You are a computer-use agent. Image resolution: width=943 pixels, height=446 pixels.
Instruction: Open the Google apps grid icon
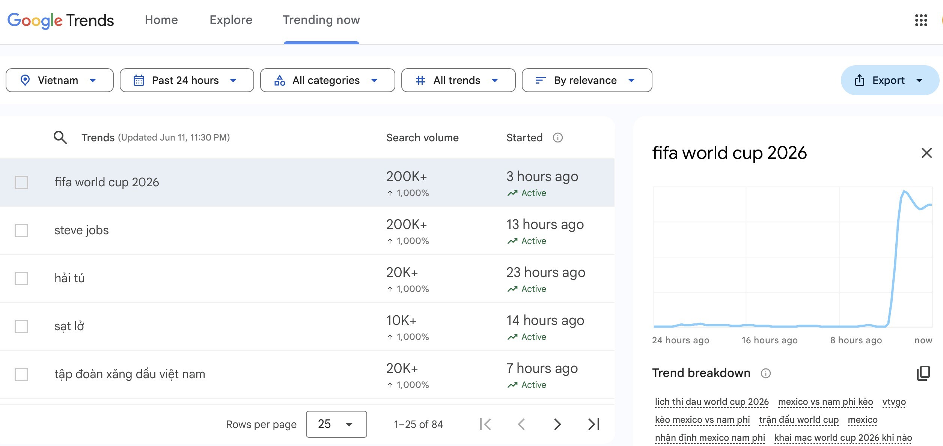pos(921,20)
